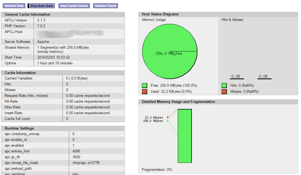Click the small orange 32.3 KBytes marker
301x175 pixels.
pos(168,117)
